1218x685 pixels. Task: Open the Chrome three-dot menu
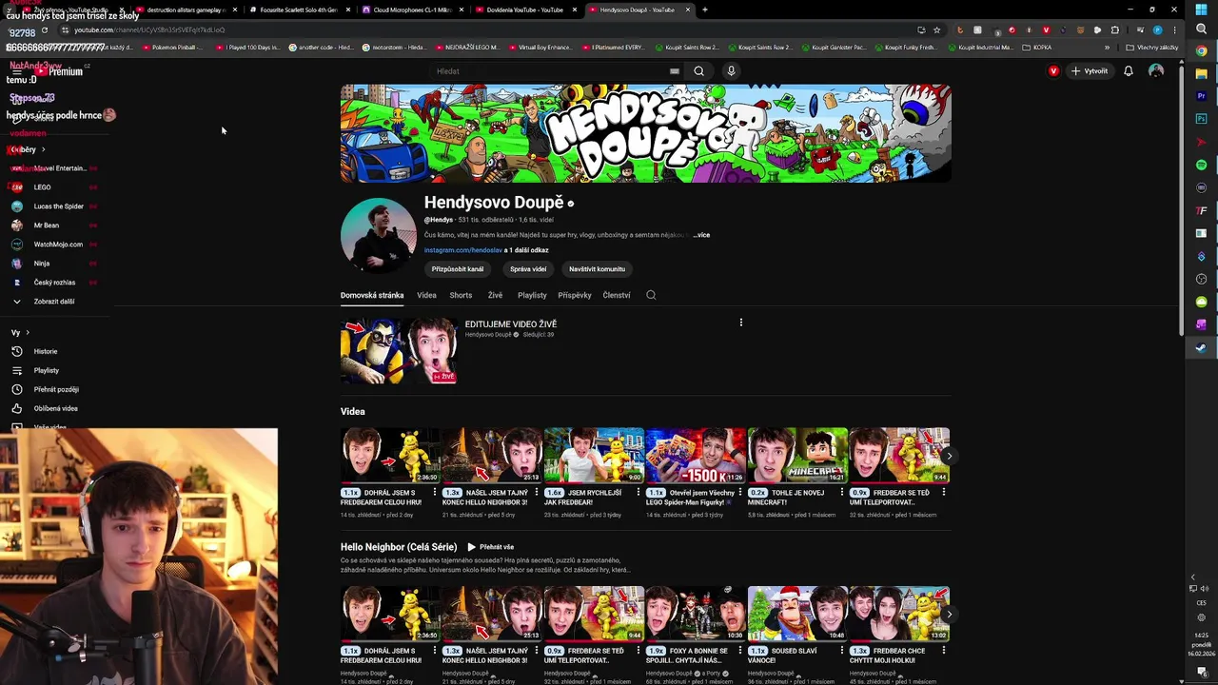[x=1174, y=29]
